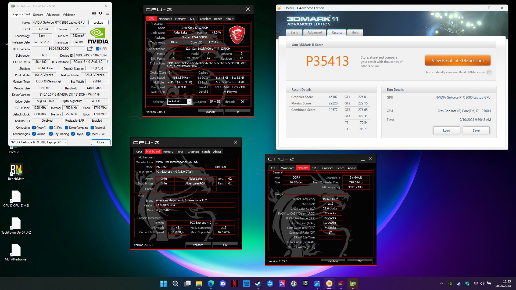The image size is (516, 290).
Task: Click the NVIDIA logo in GPU-Z
Action: click(x=98, y=36)
